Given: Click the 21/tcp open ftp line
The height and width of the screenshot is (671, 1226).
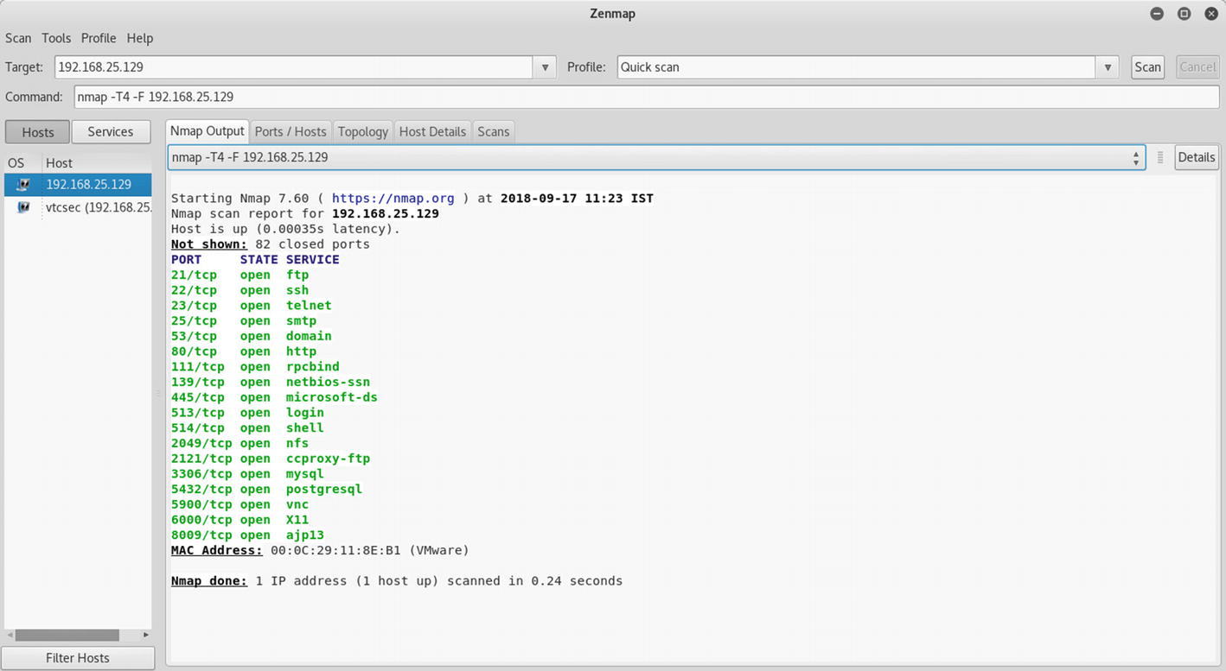Looking at the screenshot, I should point(240,275).
